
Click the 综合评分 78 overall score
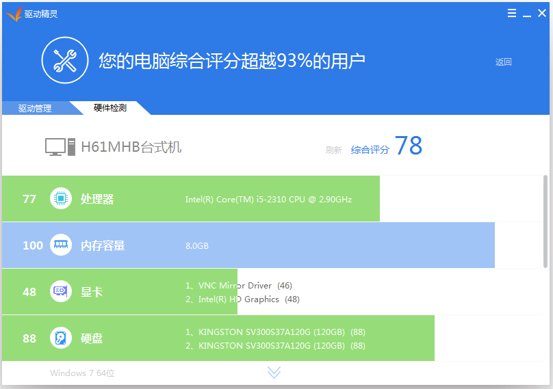coord(387,148)
